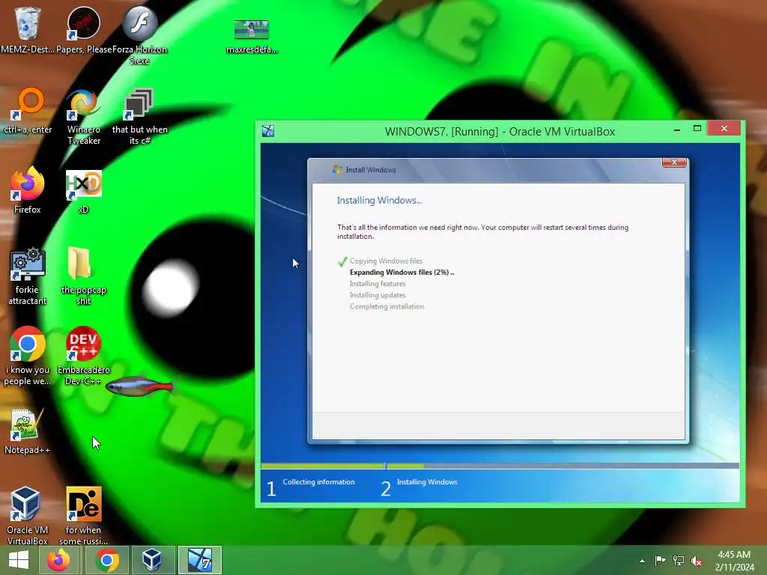Switch to Chrome in the taskbar

pyautogui.click(x=108, y=560)
